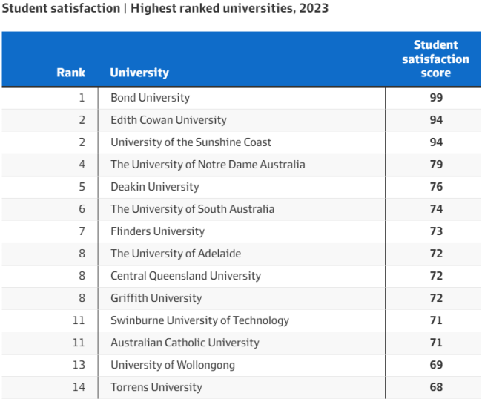482x399 pixels.
Task: Select 'Deakin University' cell
Action: 155,187
